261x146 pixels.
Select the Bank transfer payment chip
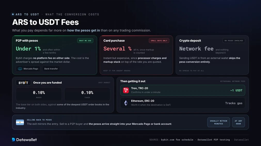tap(51, 69)
